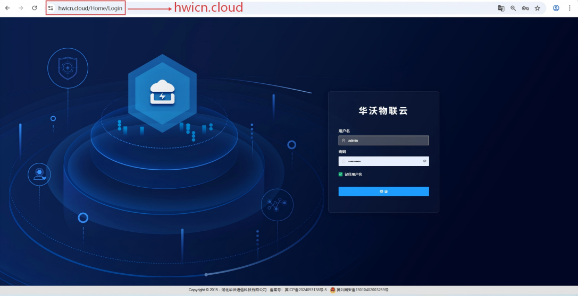Viewport: 578px width, 296px height.
Task: Click the saved password key icon
Action: pyautogui.click(x=525, y=8)
